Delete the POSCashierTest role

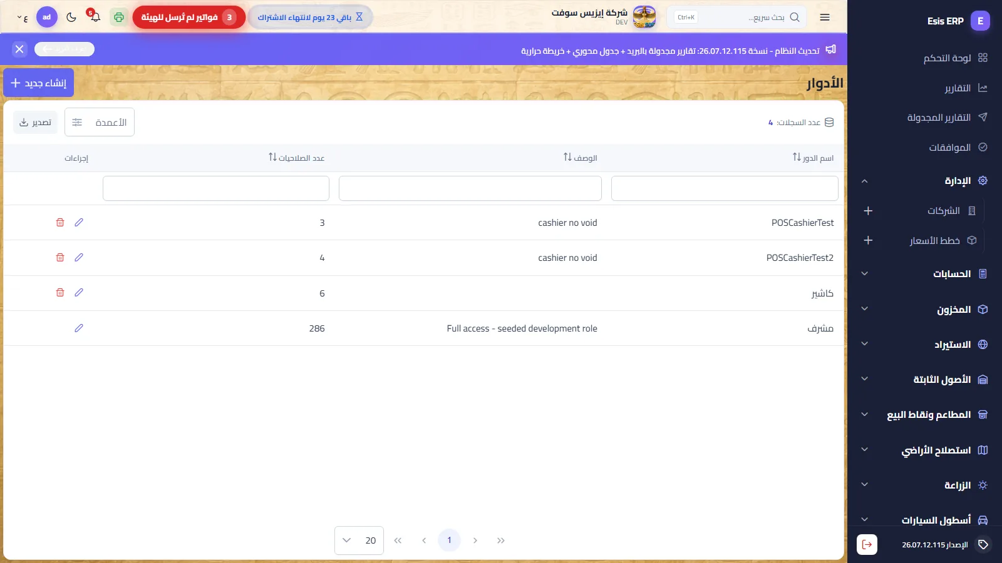[60, 223]
